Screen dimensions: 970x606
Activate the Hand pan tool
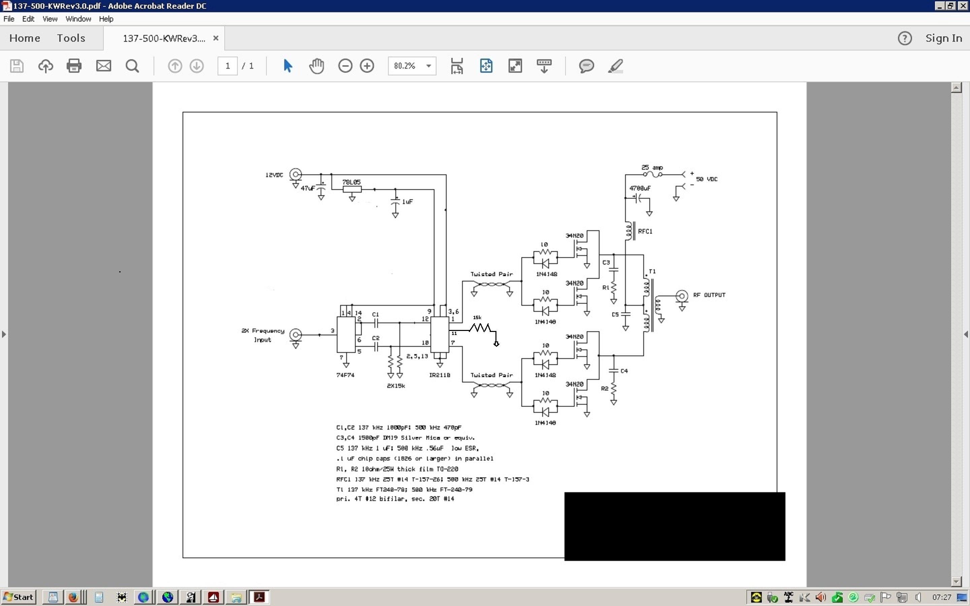(x=316, y=66)
